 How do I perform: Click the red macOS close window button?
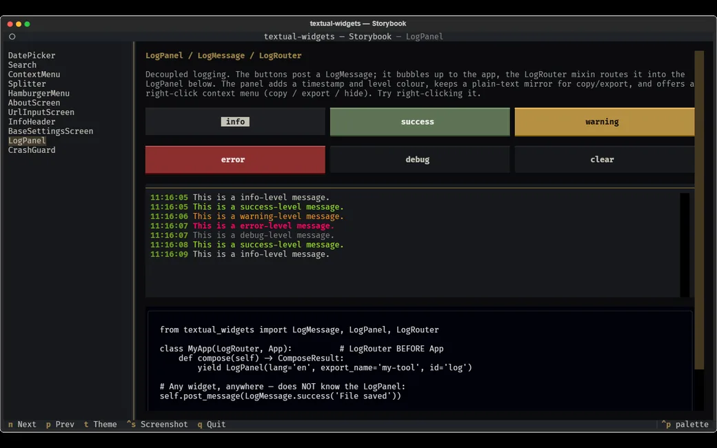pos(10,23)
